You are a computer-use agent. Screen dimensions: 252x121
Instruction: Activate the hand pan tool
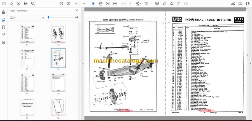coord(101,4)
